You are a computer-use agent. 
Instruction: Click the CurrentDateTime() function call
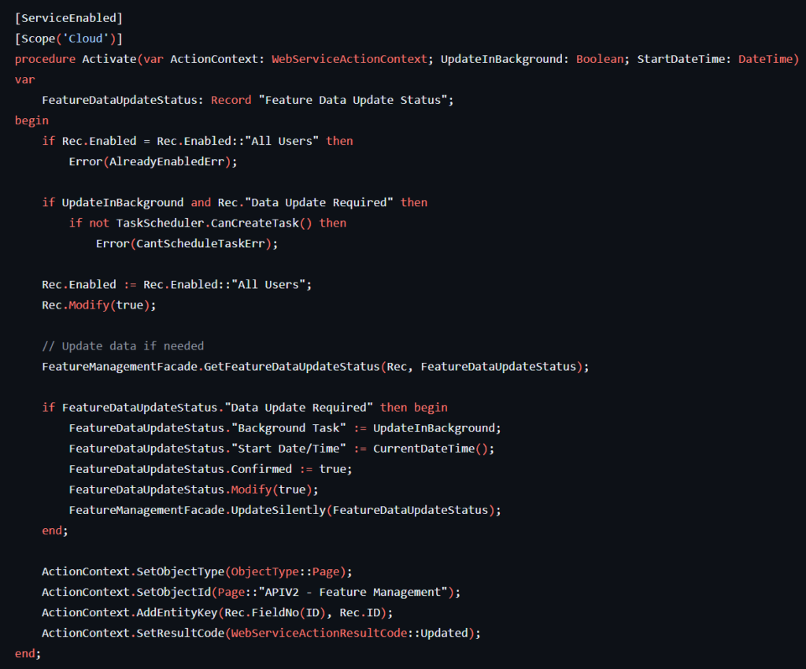click(x=434, y=448)
